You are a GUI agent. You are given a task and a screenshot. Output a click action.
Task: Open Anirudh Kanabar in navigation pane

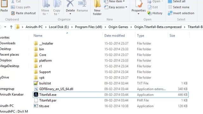pos(12,94)
